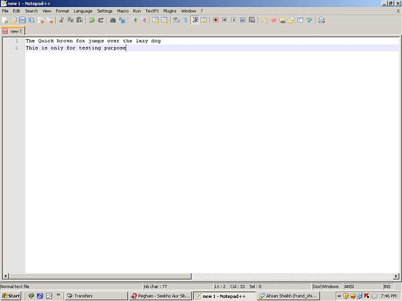Open the View menu
The image size is (402, 301).
pos(47,11)
